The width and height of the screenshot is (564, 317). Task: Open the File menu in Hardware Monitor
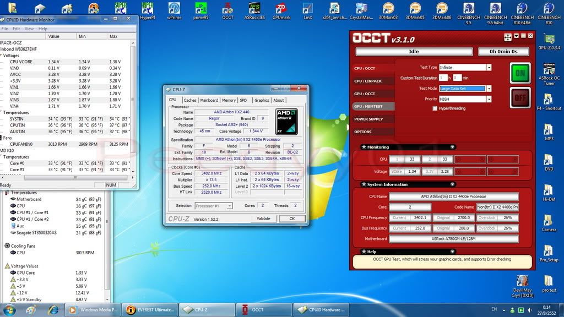tap(4, 29)
